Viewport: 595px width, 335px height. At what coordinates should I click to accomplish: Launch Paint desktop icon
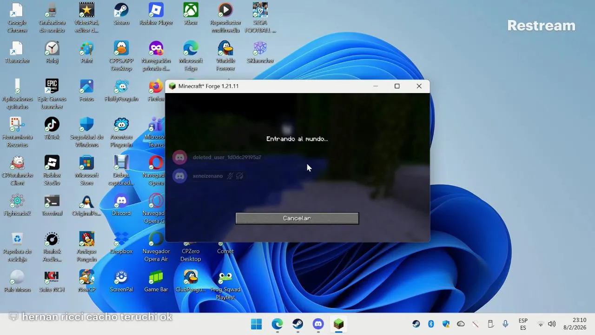point(86,52)
